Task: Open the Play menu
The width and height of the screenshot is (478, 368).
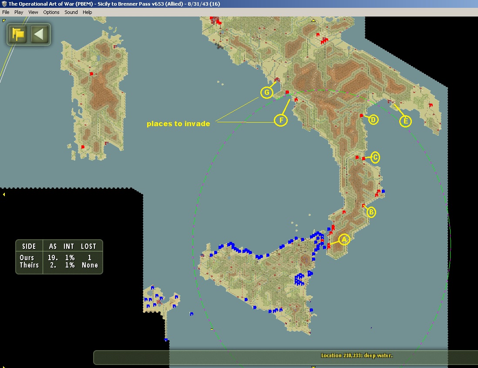Action: tap(19, 12)
